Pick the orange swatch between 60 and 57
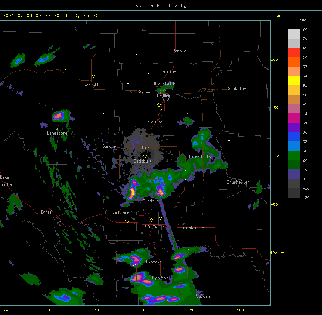The image size is (322, 315). pyautogui.click(x=294, y=62)
